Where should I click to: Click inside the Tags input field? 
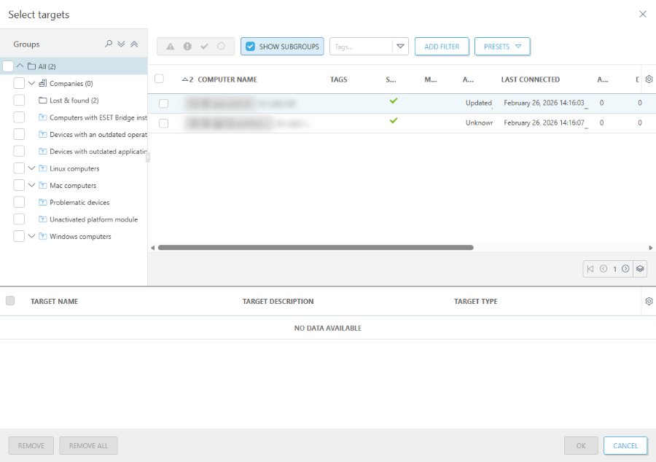click(x=361, y=47)
